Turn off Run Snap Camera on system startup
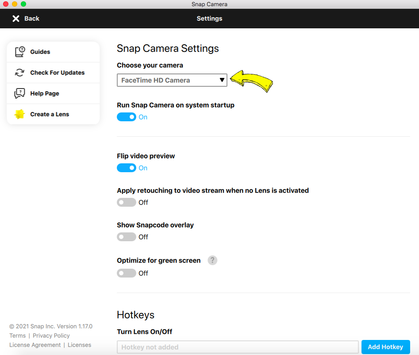The image size is (419, 355). click(x=127, y=117)
